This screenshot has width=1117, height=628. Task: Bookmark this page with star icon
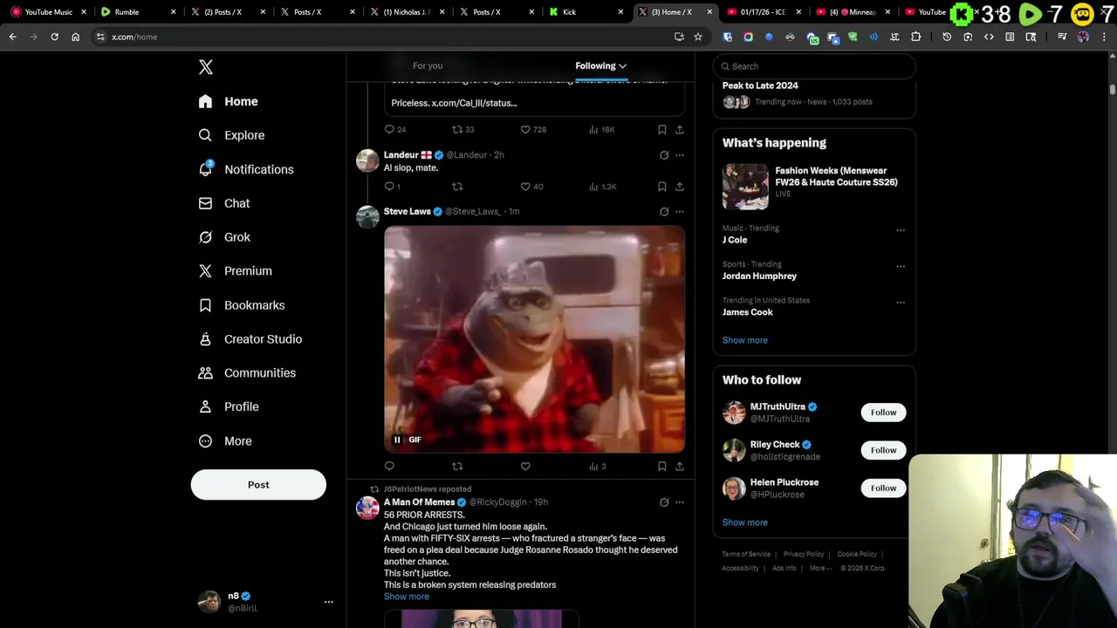point(698,37)
